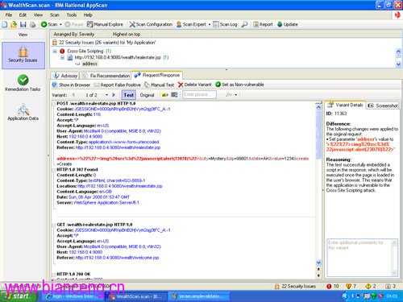The image size is (403, 302).
Task: Click the magnifier search icon in the toolbar
Action: 244,24
